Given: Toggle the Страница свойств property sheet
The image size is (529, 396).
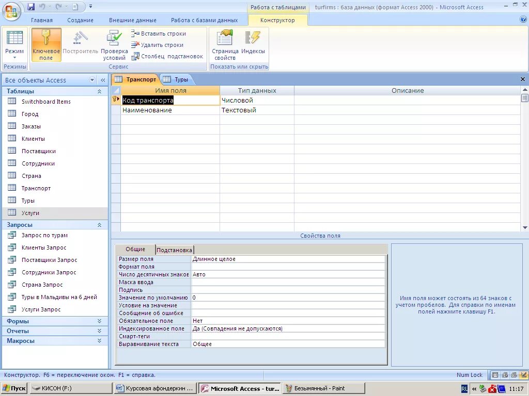Looking at the screenshot, I should click(x=225, y=45).
